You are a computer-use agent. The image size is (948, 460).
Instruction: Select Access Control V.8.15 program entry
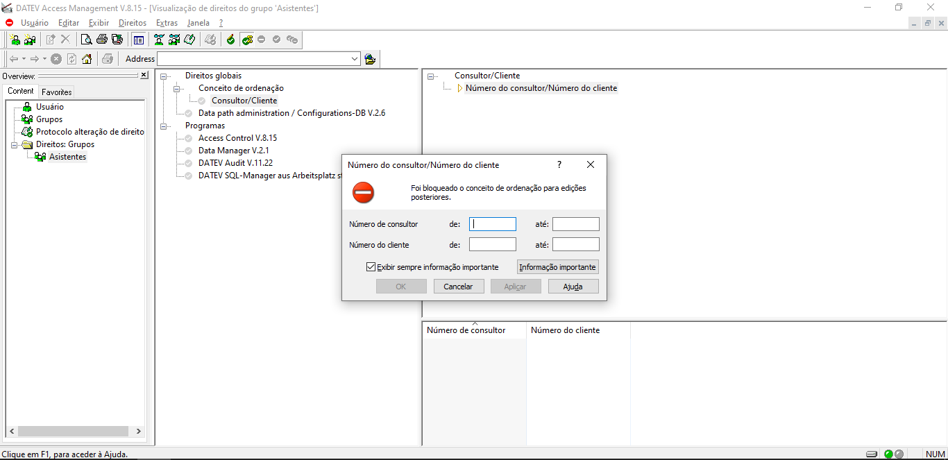(237, 138)
